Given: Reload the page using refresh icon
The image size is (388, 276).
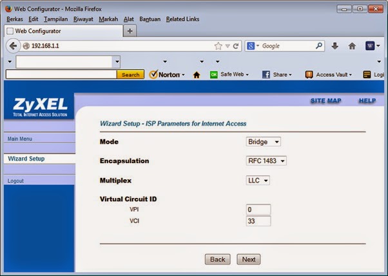Looking at the screenshot, I should tap(236, 46).
